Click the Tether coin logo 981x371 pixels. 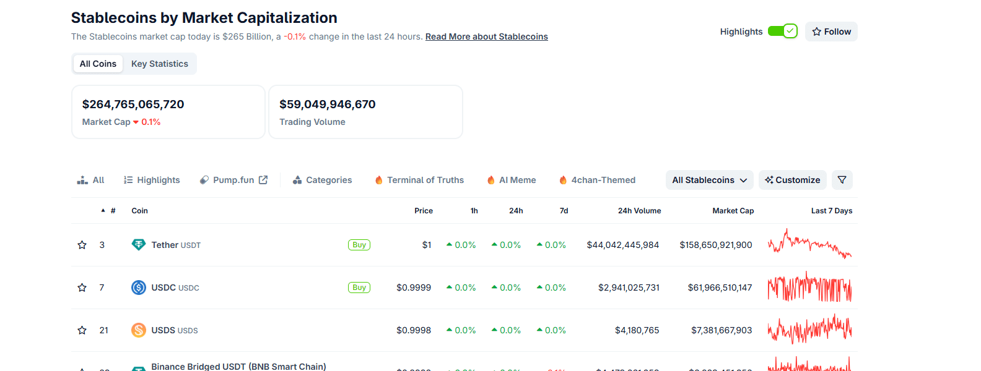pyautogui.click(x=139, y=245)
